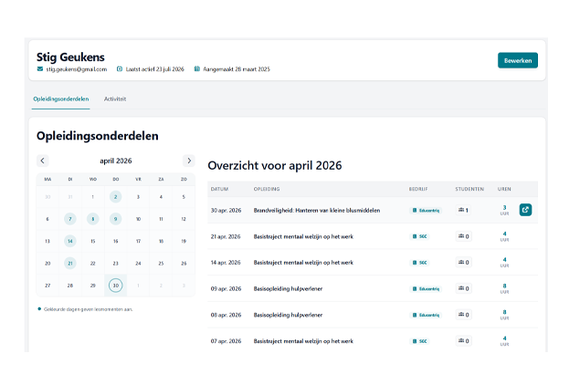Click the BEDRIJF column header
The width and height of the screenshot is (580, 385).
pyautogui.click(x=418, y=189)
